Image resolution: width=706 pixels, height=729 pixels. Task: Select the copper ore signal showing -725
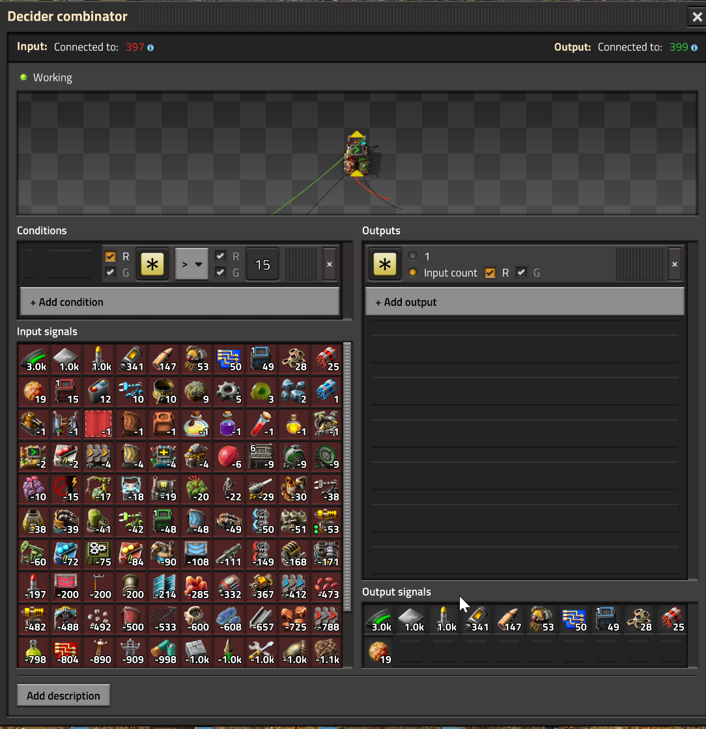[294, 619]
